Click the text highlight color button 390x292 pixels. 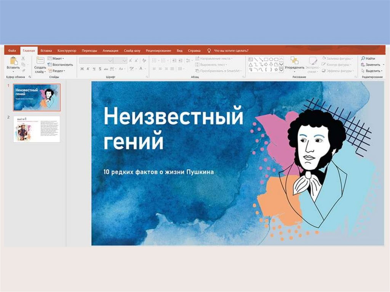click(131, 69)
